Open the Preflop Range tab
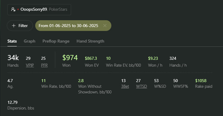The image size is (223, 116). (56, 41)
